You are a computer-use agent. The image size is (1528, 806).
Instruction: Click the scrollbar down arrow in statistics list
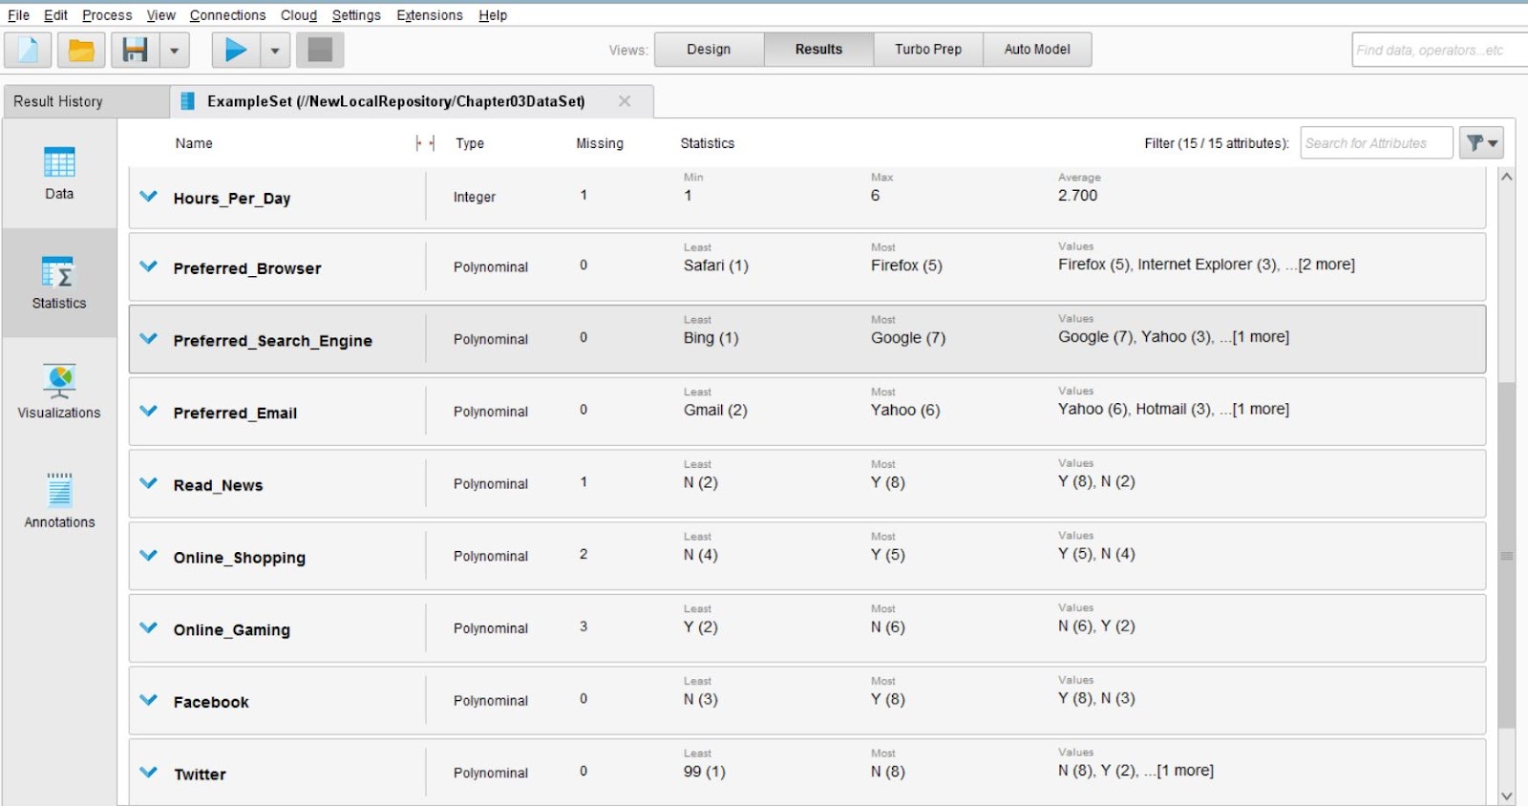[x=1507, y=796]
